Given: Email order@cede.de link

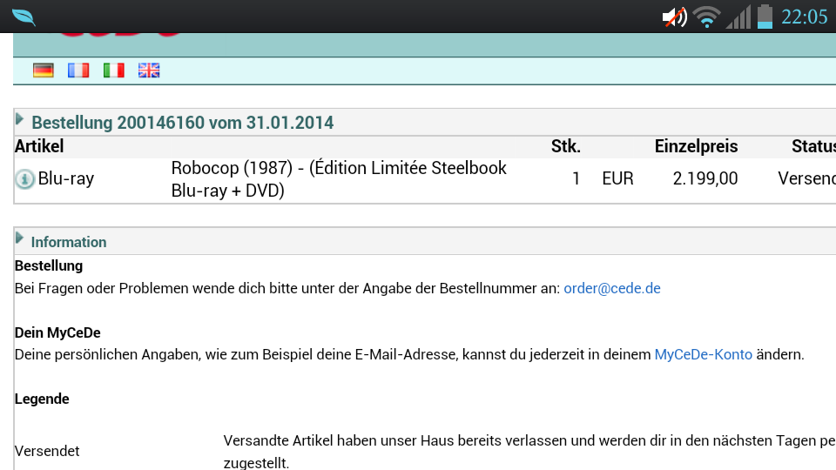Looking at the screenshot, I should [612, 288].
